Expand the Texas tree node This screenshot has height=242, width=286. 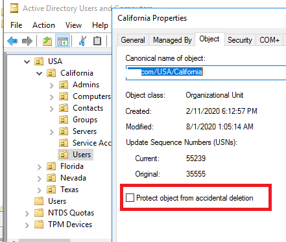(x=39, y=190)
